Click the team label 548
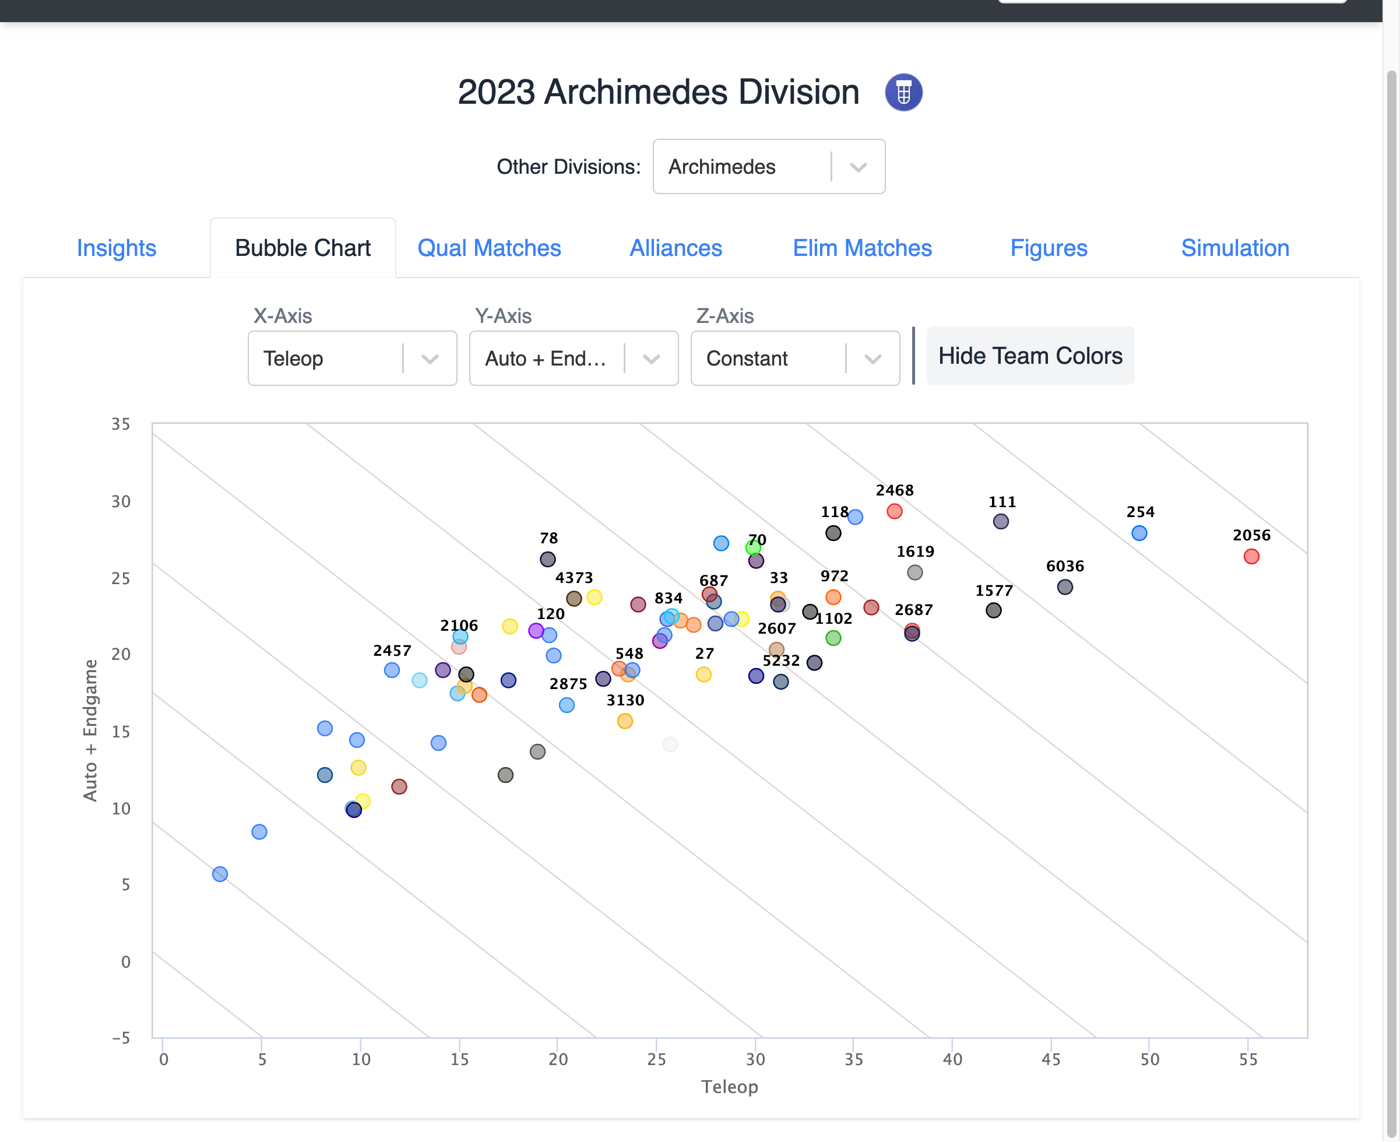Viewport: 1400px width, 1142px height. (x=629, y=653)
